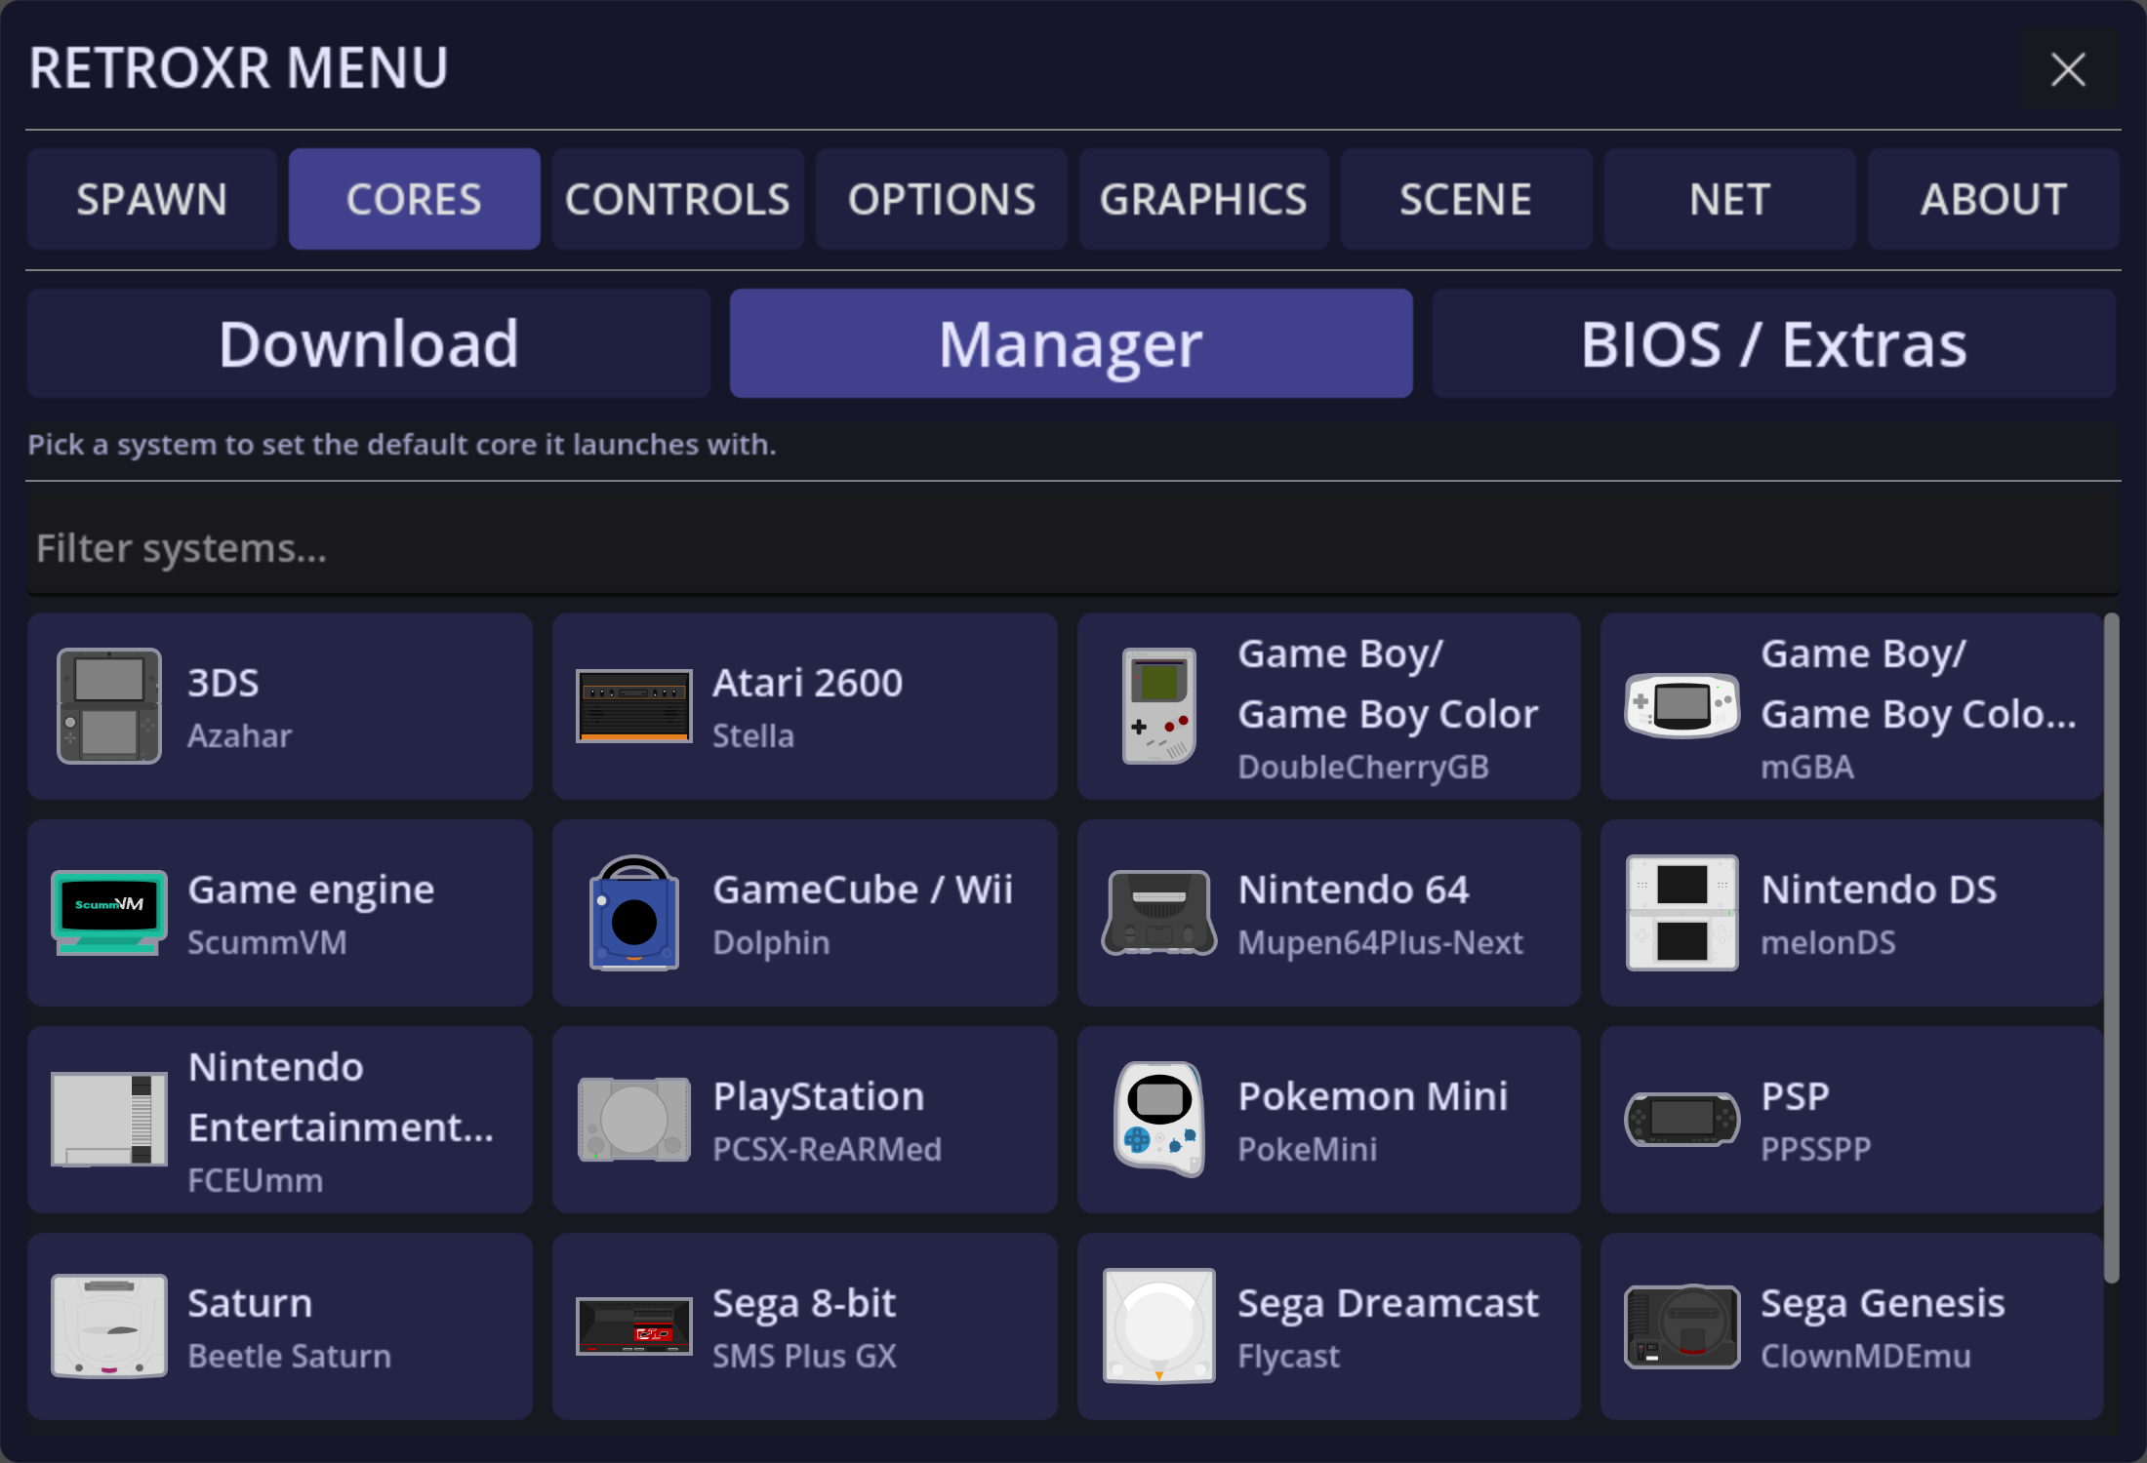Open the GRAPHICS tab

[x=1204, y=199]
